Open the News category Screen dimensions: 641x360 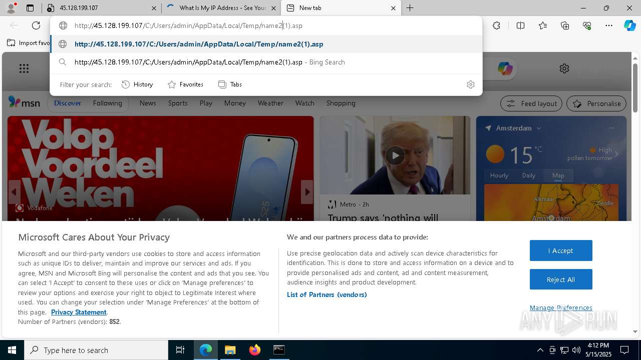click(148, 103)
